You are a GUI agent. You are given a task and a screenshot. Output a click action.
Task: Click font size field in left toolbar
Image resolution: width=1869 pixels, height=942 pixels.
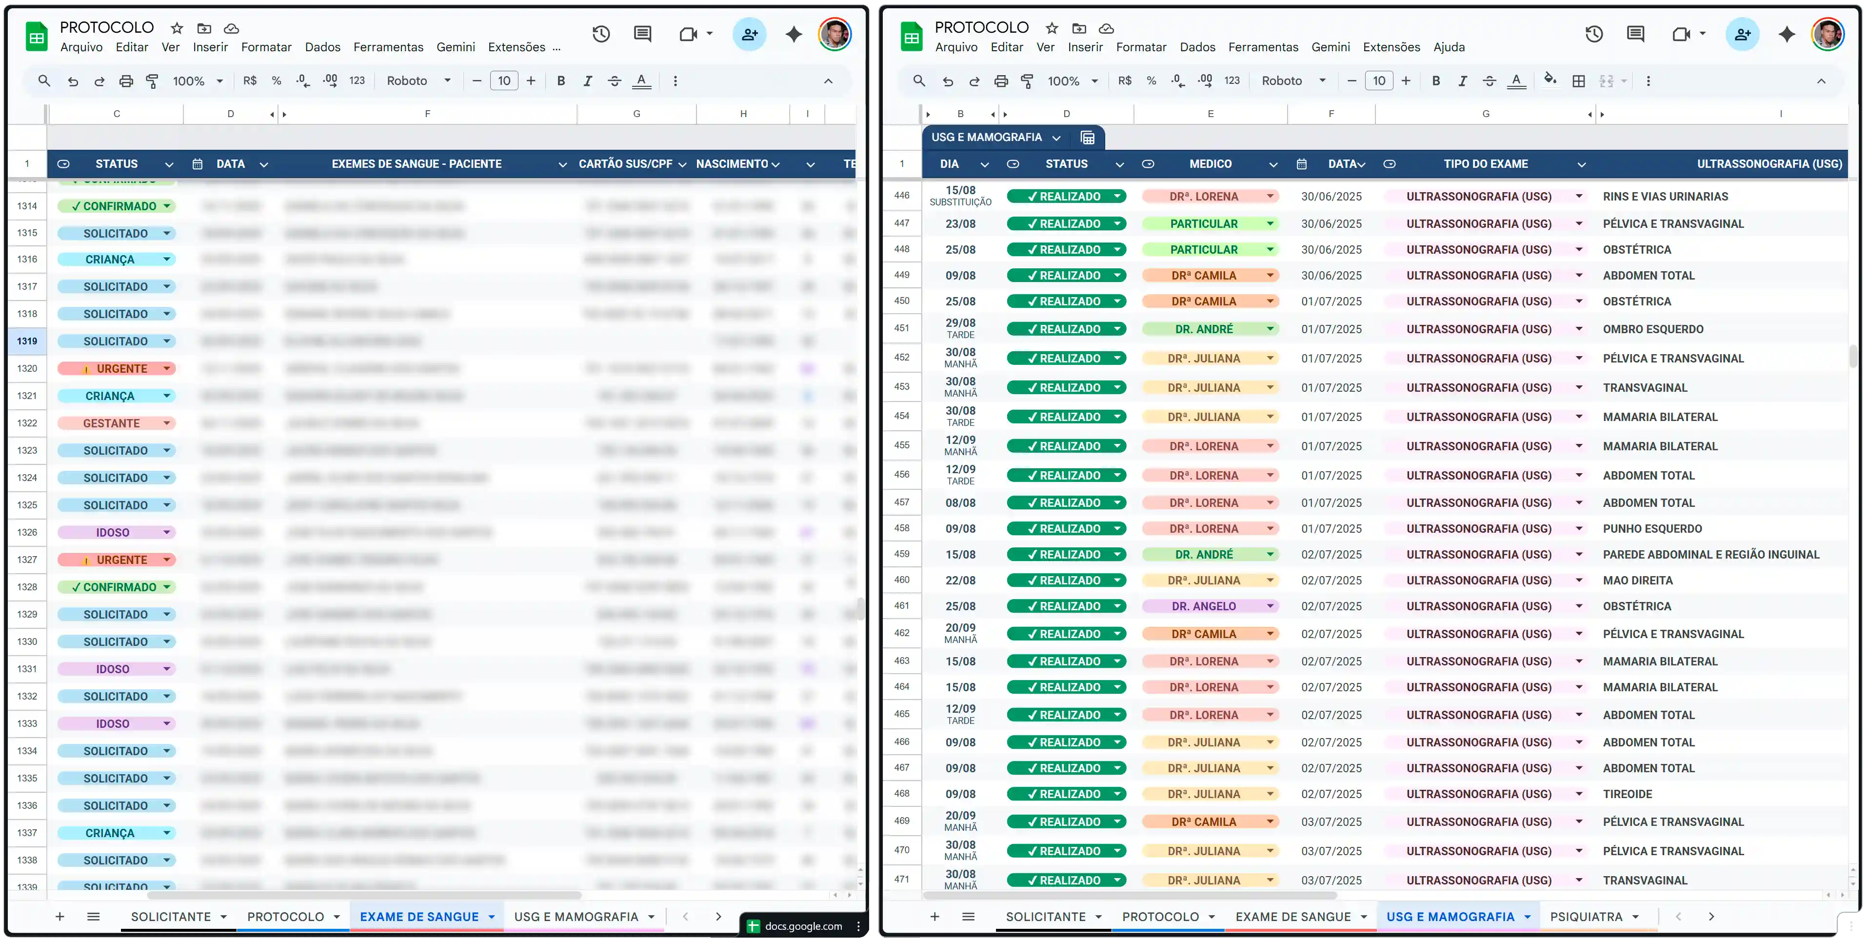pyautogui.click(x=504, y=80)
